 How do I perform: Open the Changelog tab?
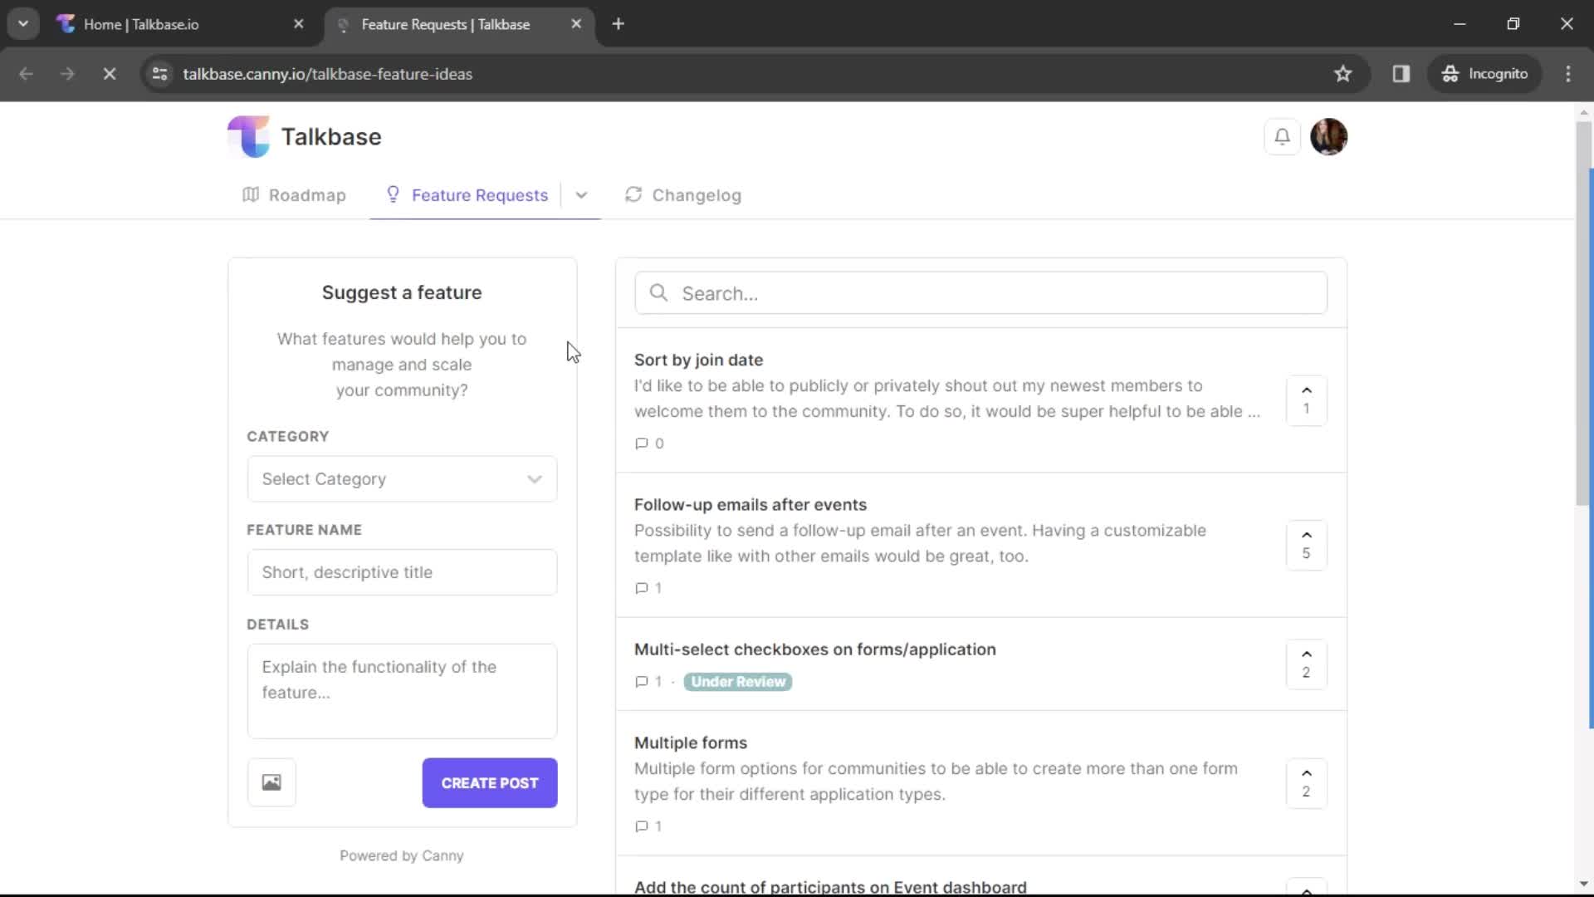(x=697, y=195)
